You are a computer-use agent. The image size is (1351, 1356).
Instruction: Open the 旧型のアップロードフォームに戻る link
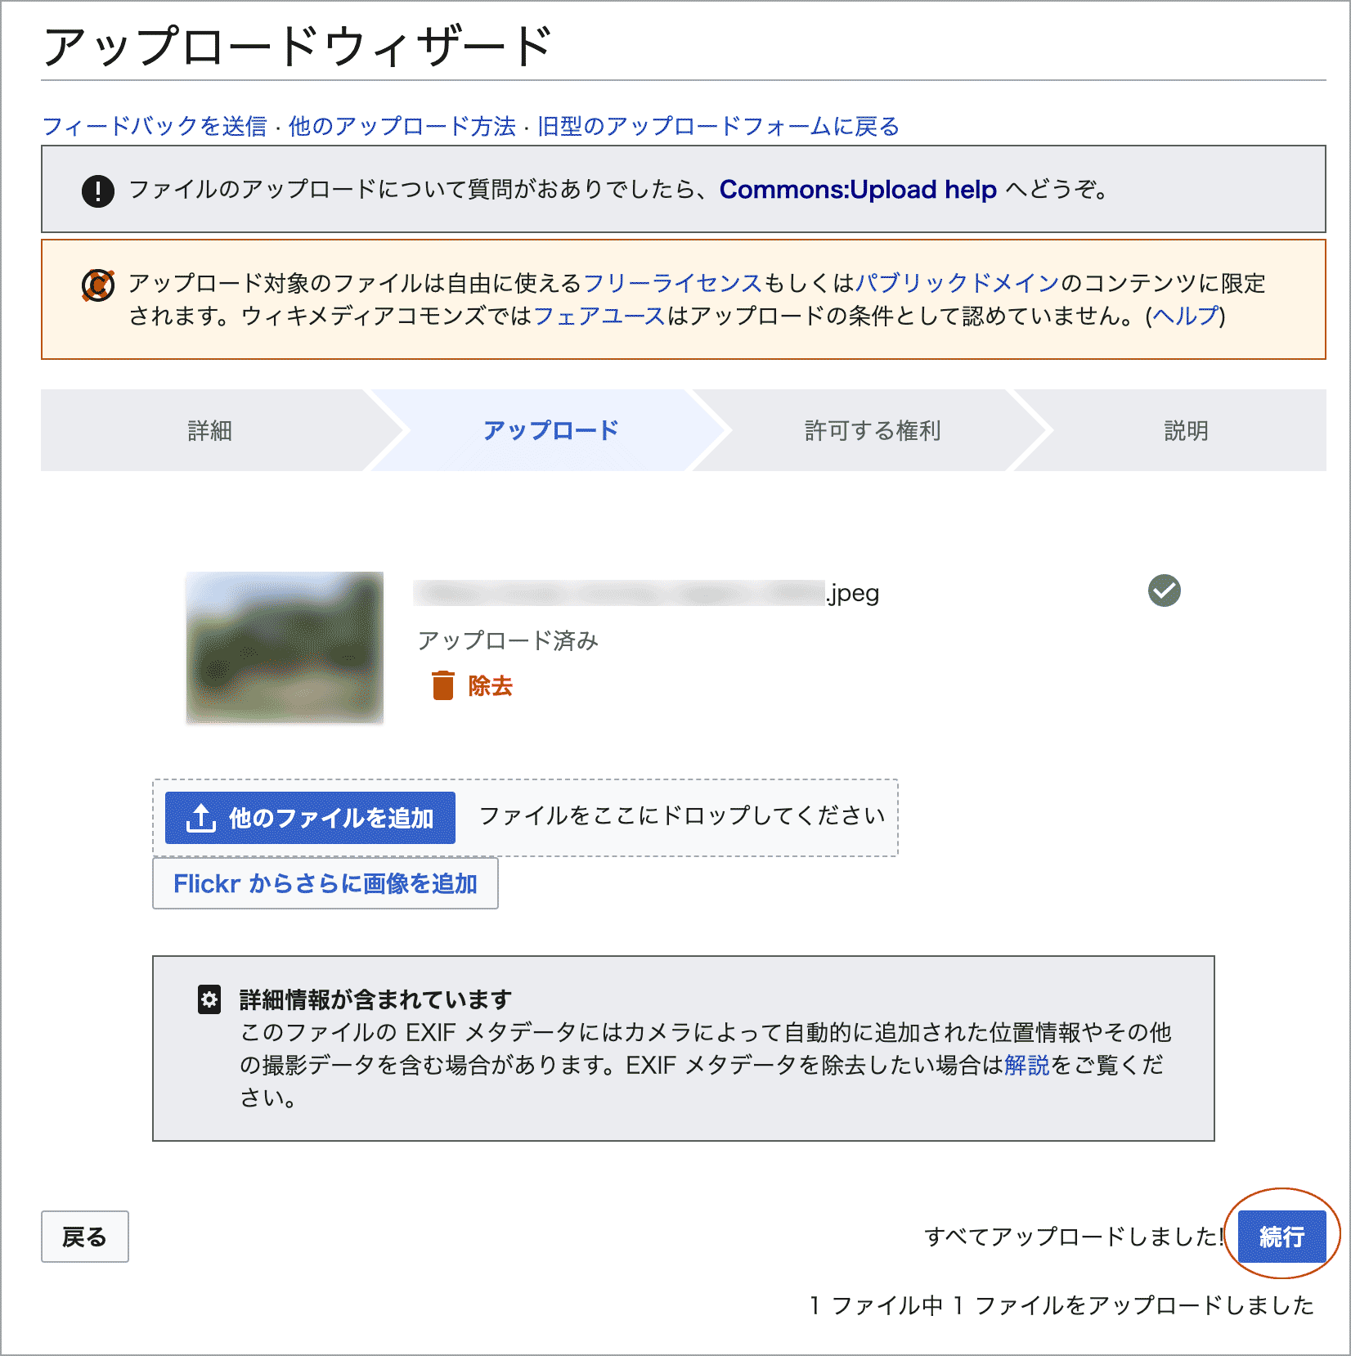click(x=718, y=126)
